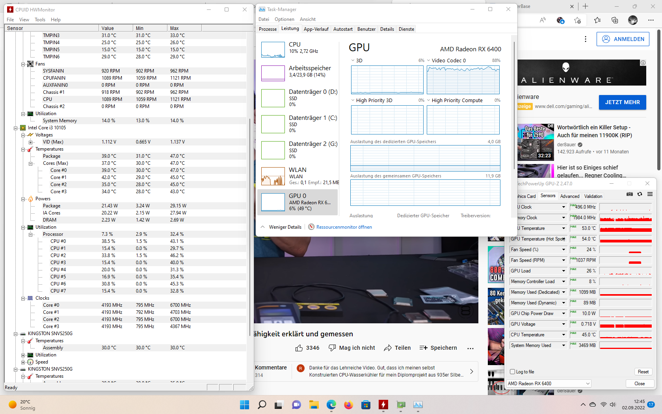Open the GPU Voltage sensor dropdown

pyautogui.click(x=563, y=324)
